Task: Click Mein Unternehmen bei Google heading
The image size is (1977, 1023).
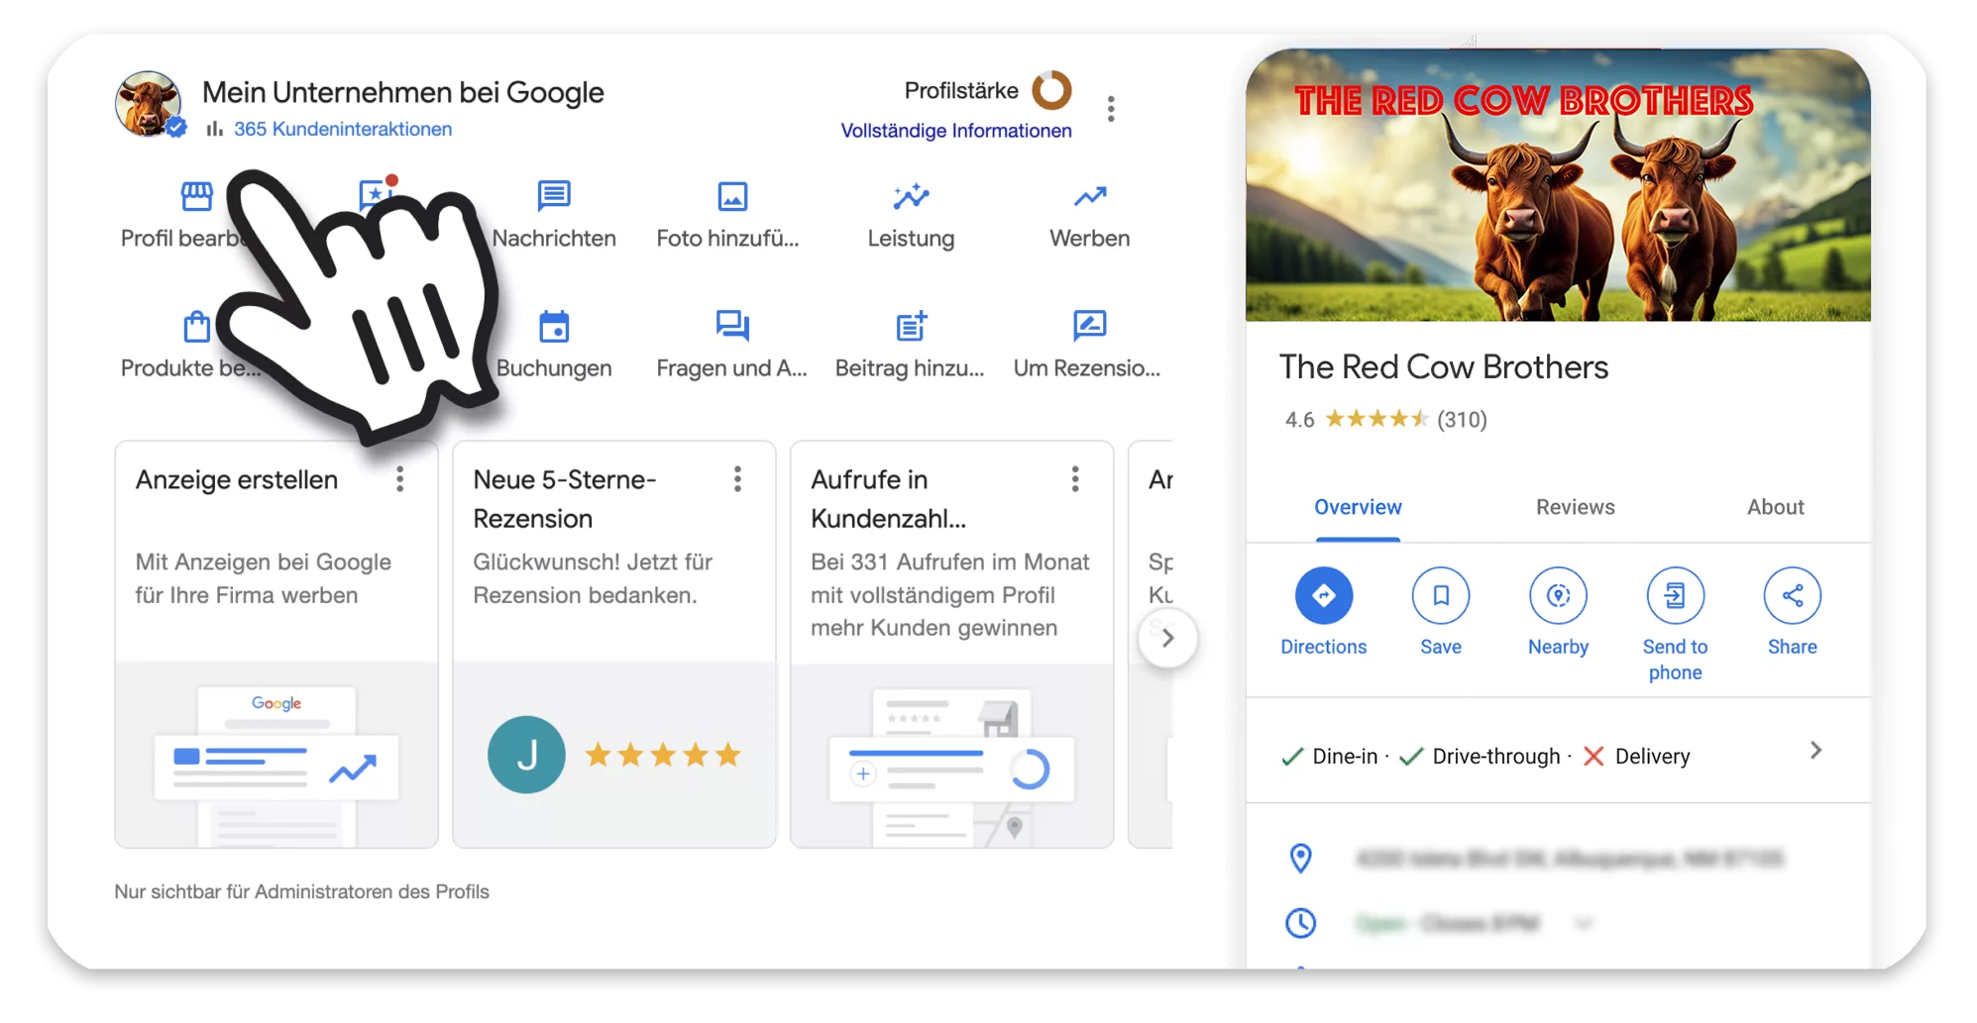Action: (403, 92)
